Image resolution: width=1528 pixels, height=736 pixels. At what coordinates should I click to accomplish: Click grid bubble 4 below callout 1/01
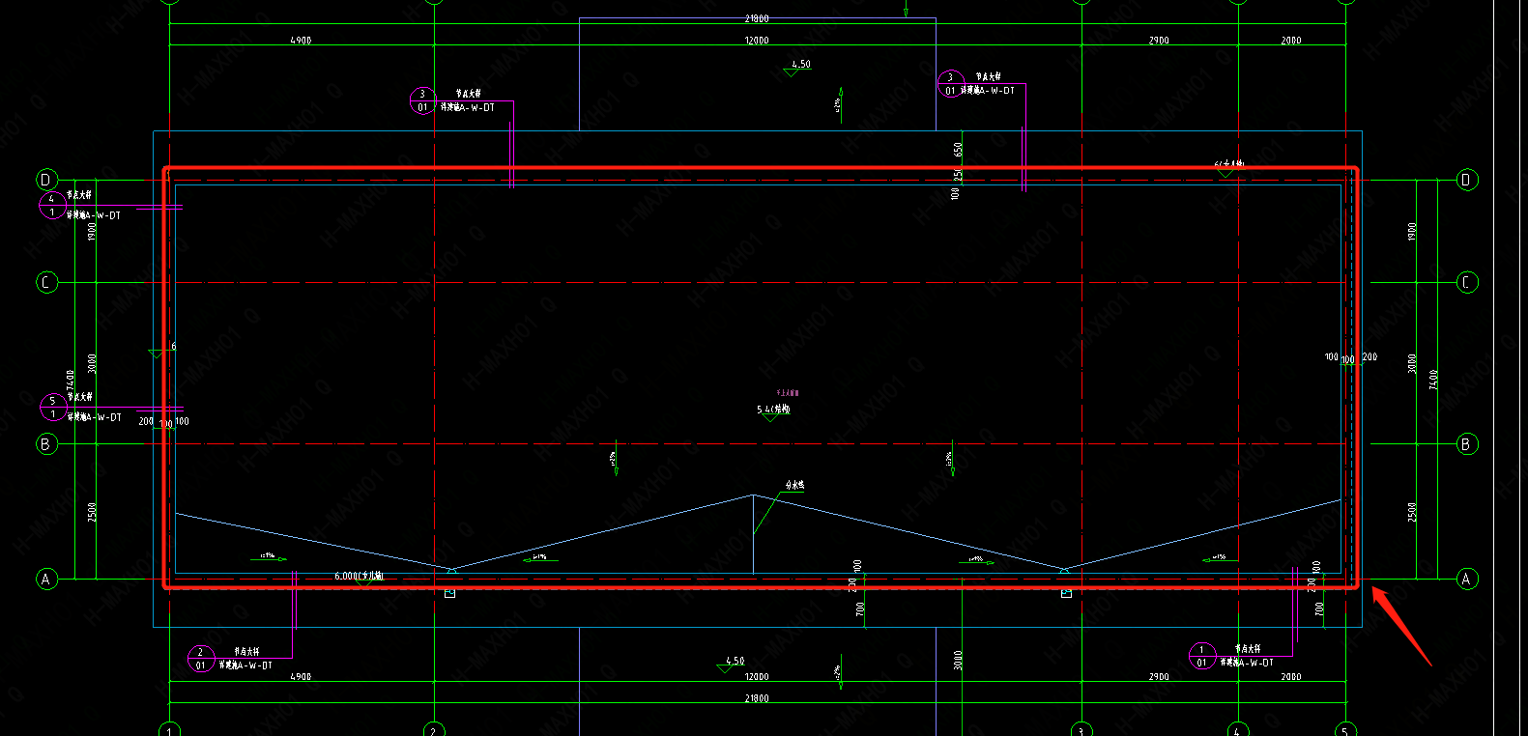(x=1238, y=729)
